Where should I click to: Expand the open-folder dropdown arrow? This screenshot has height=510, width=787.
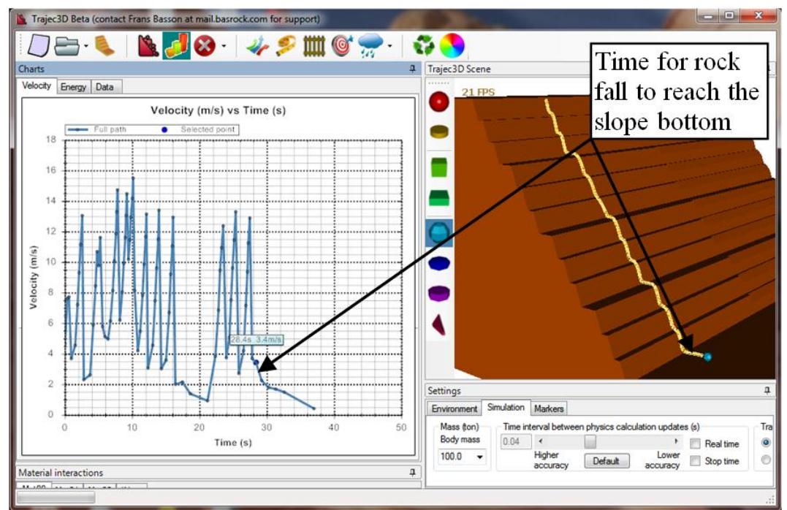[85, 46]
